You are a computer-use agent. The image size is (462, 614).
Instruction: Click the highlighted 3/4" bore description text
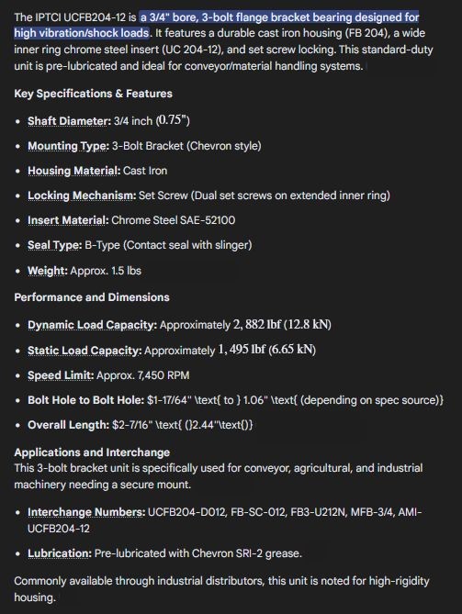tap(217, 25)
